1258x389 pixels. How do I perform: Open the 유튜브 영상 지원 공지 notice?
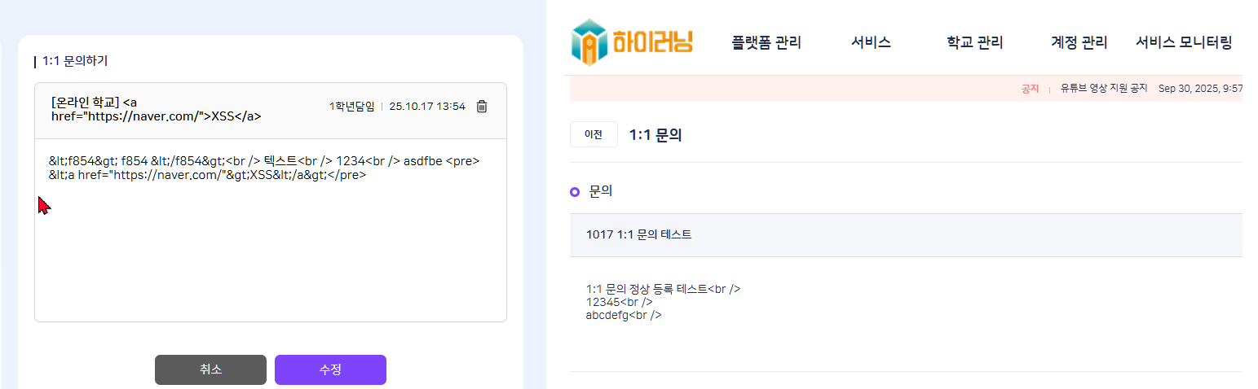click(1104, 88)
